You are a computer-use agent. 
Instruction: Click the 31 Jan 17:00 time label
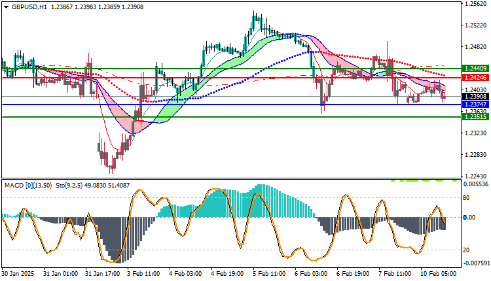(x=103, y=274)
